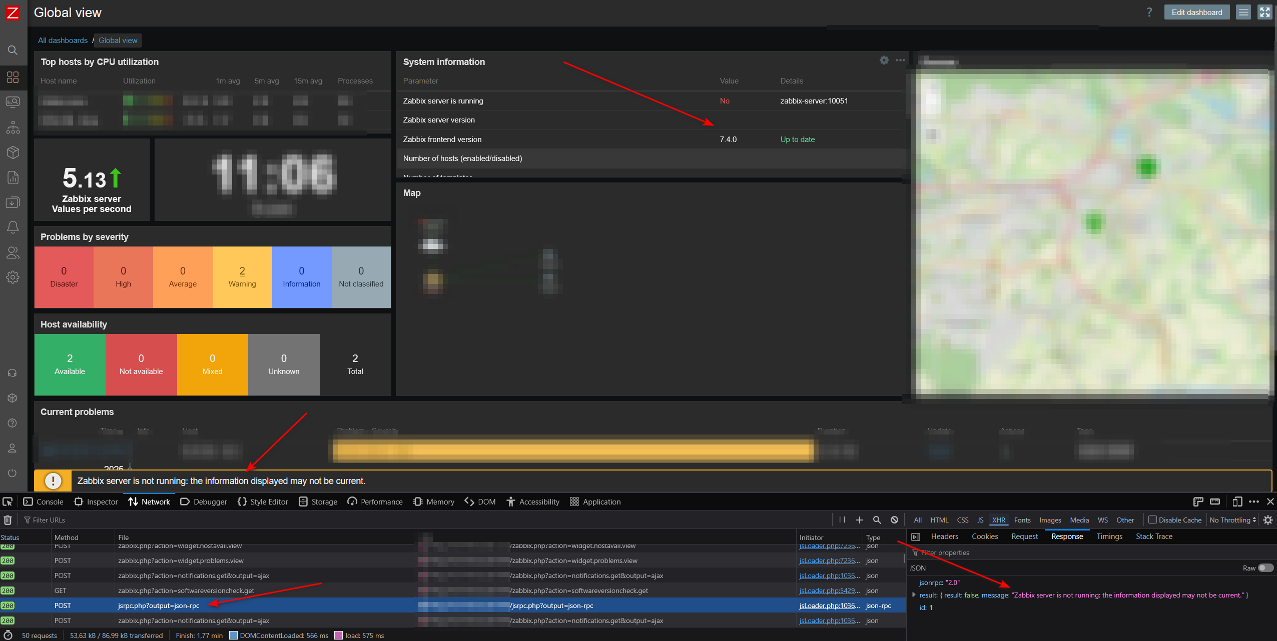Screen dimensions: 1277x641
Task: Open network settings gear icon
Action: 1268,520
